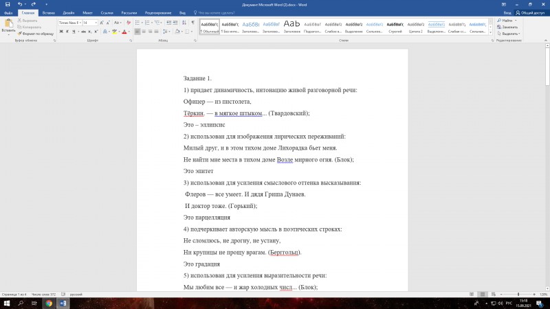Switch to the Ссылки tab

tap(107, 12)
